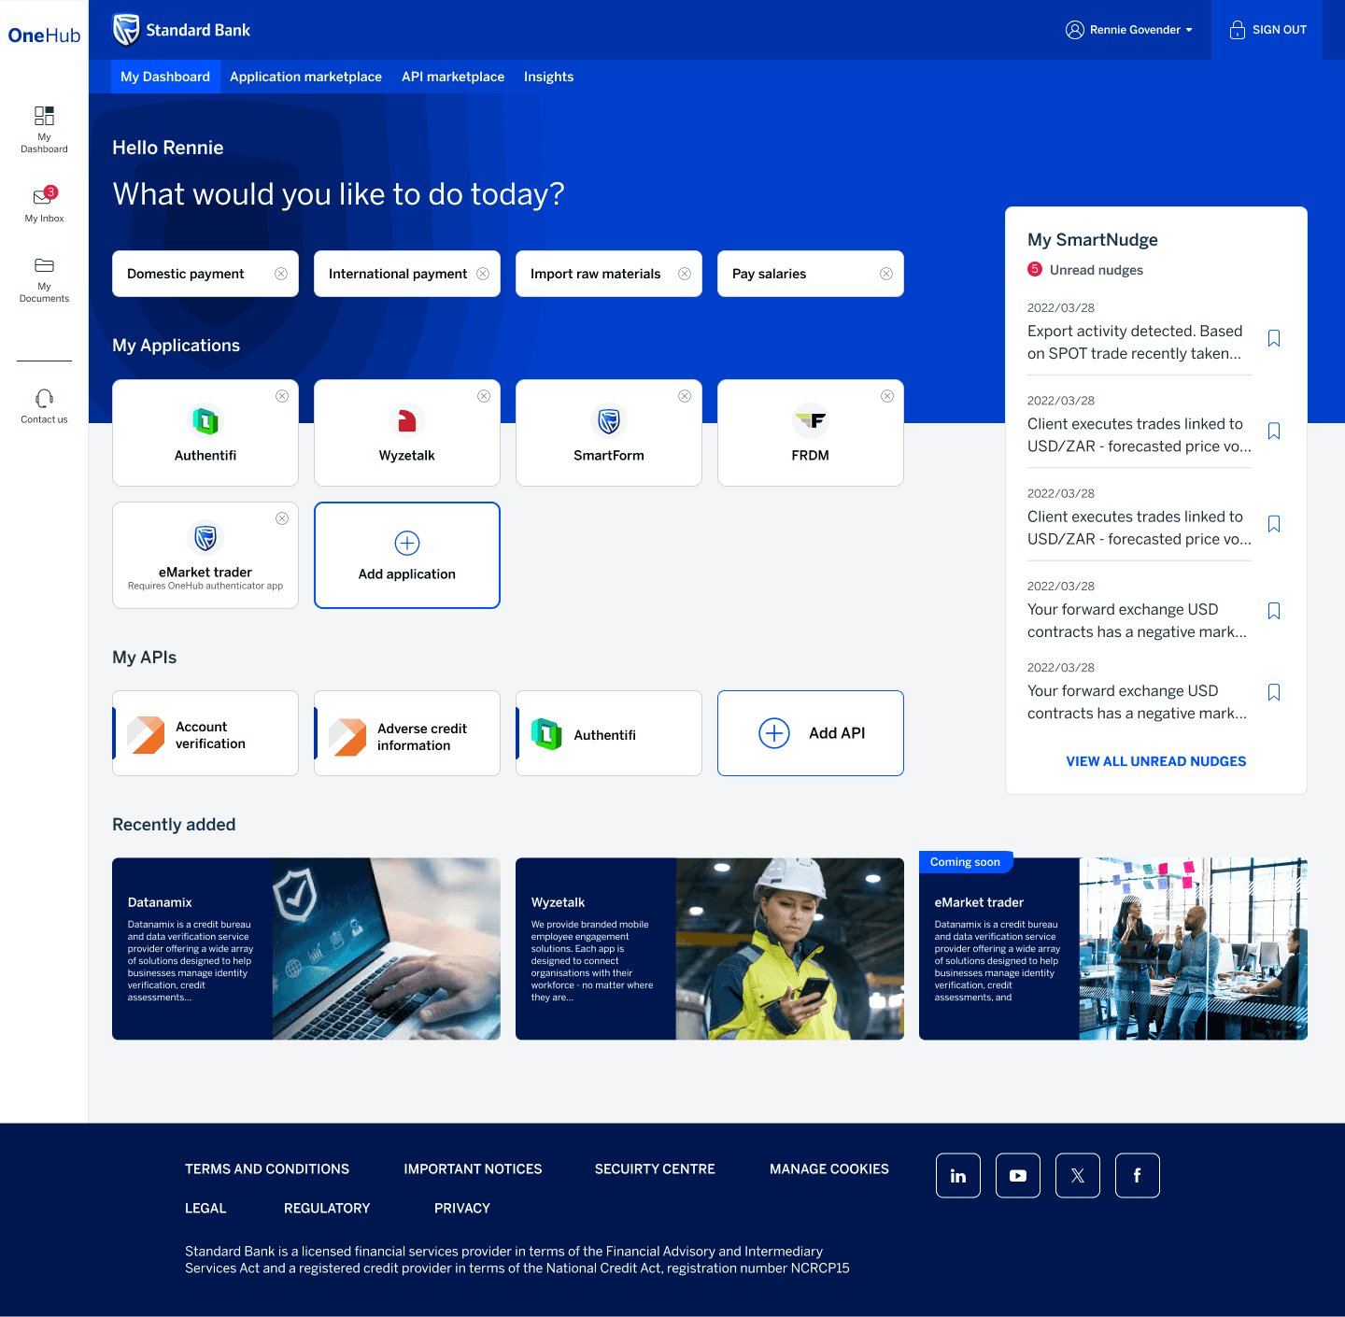Remove Authentifi from My Applications
The image size is (1345, 1317).
tap(282, 396)
